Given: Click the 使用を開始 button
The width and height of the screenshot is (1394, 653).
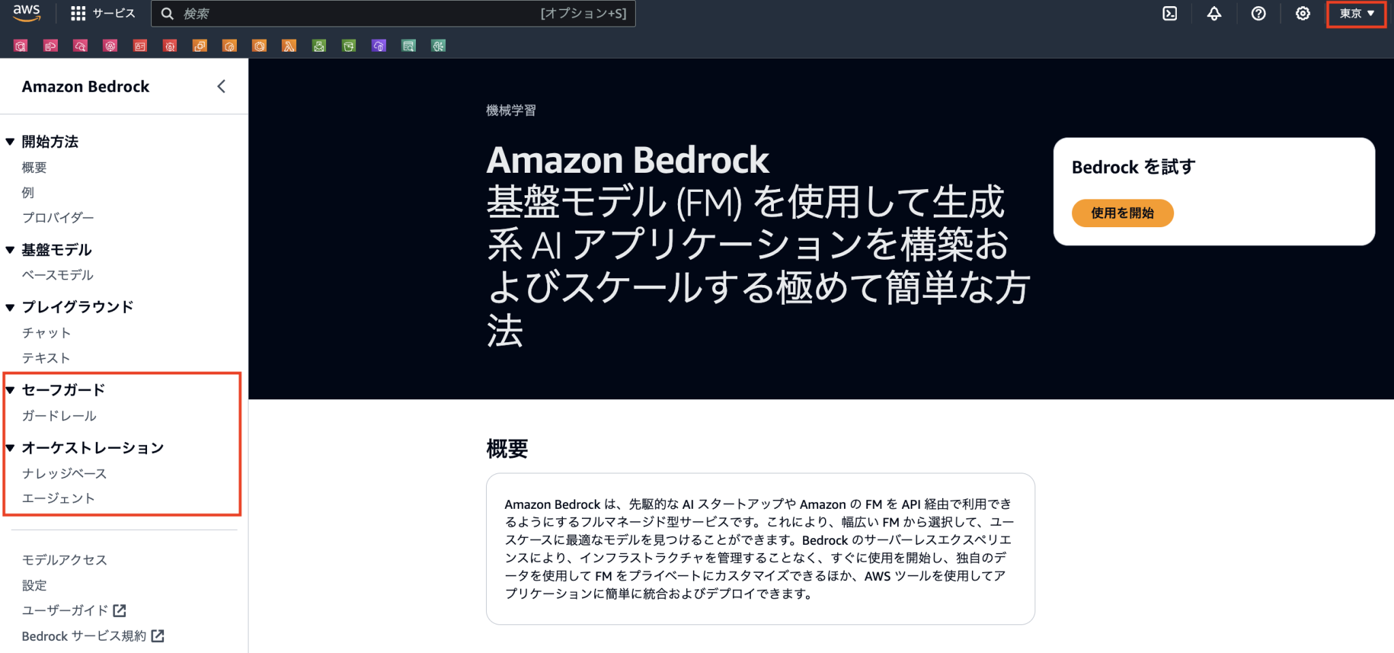Looking at the screenshot, I should (x=1122, y=213).
